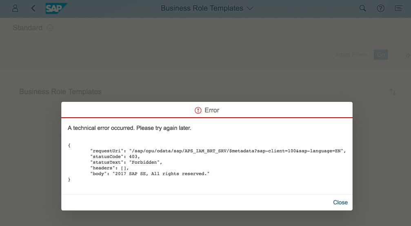This screenshot has width=411, height=226.
Task: Open the help question mark icon
Action: point(381,9)
